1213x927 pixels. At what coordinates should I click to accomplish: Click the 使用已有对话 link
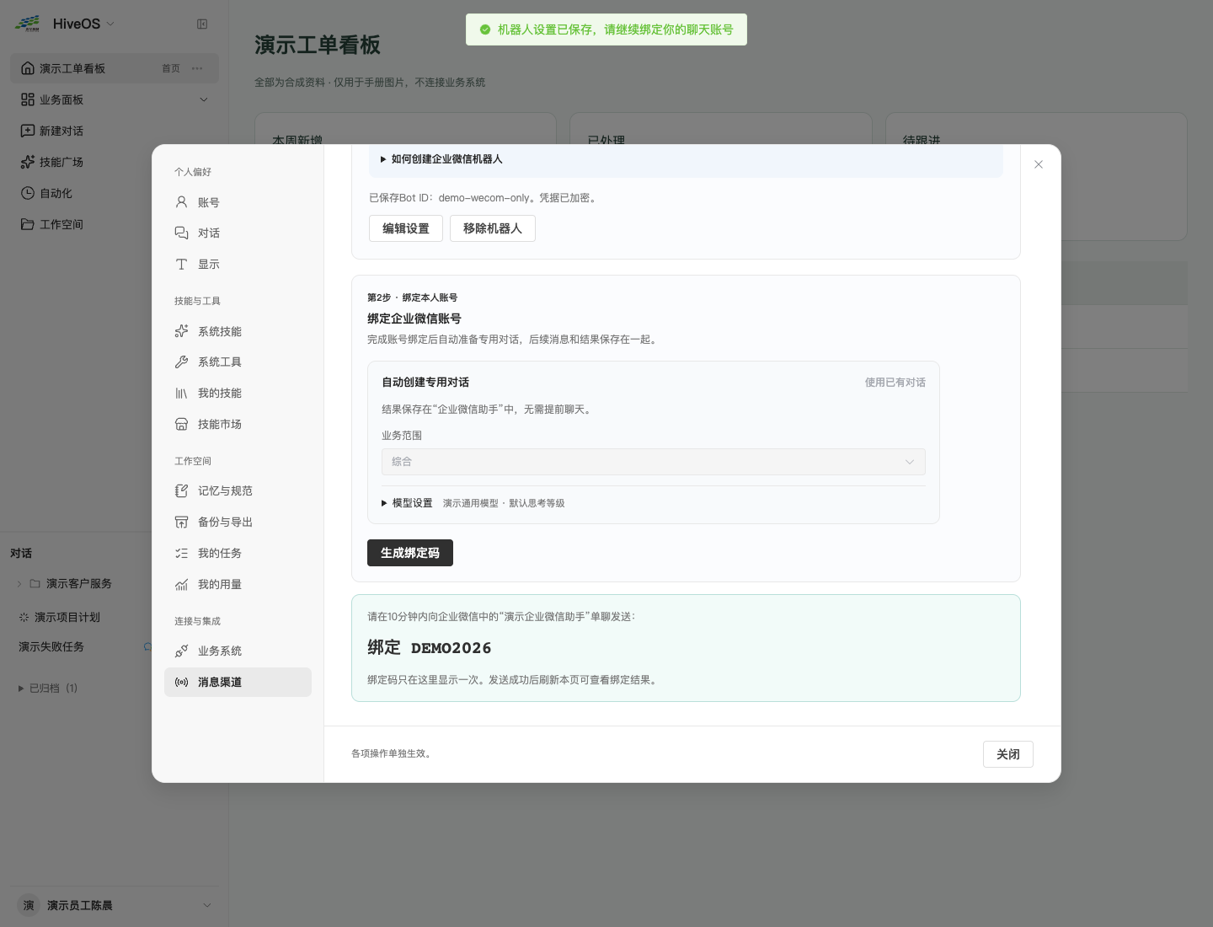[x=895, y=382]
